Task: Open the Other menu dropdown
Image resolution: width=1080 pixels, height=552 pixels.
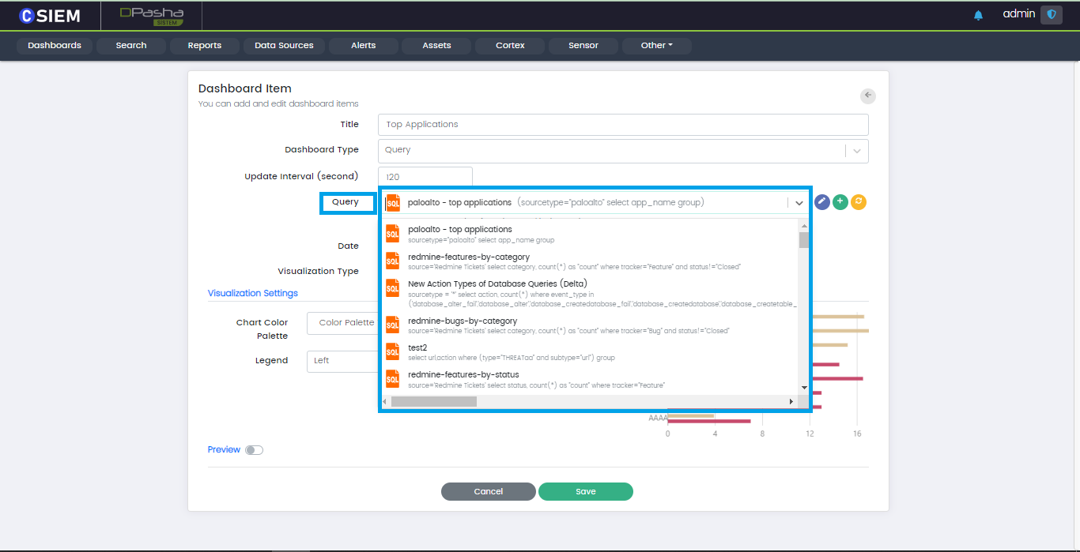Action: pos(656,46)
